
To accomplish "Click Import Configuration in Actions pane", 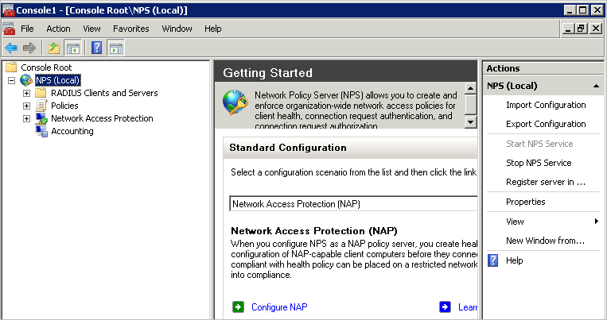I will (546, 105).
